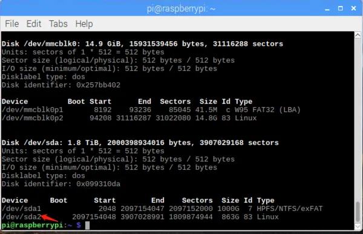
Task: Click the /dev/sda1 device entry
Action: click(21, 209)
